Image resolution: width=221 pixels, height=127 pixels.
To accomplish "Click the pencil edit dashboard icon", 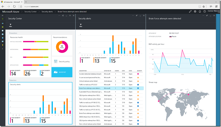I will [x=190, y=12].
